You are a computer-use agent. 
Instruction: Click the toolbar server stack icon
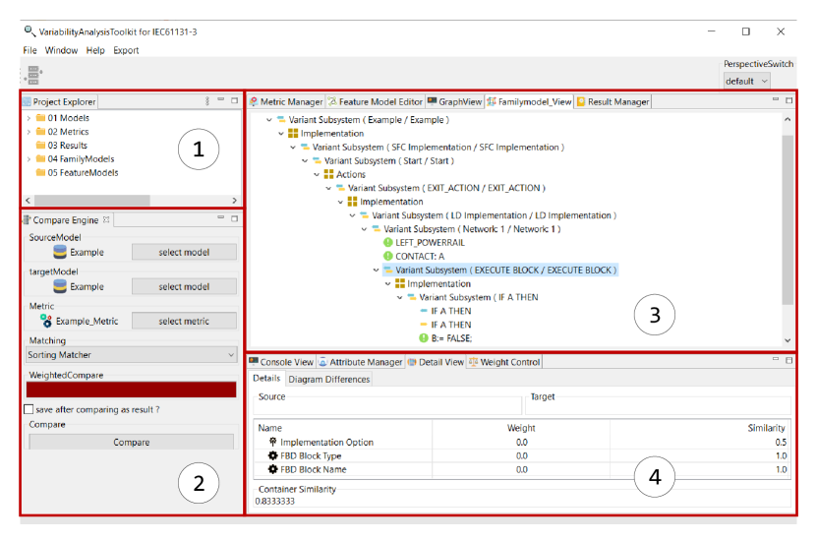33,75
